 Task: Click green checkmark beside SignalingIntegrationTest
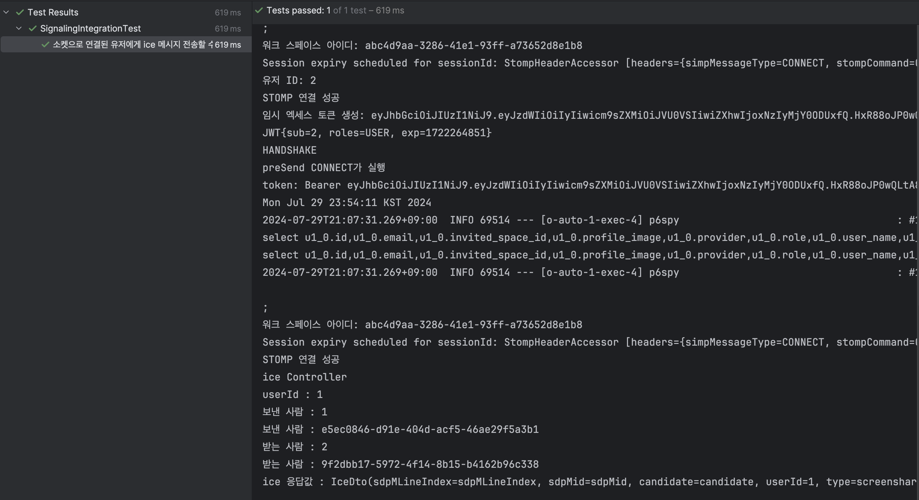33,28
